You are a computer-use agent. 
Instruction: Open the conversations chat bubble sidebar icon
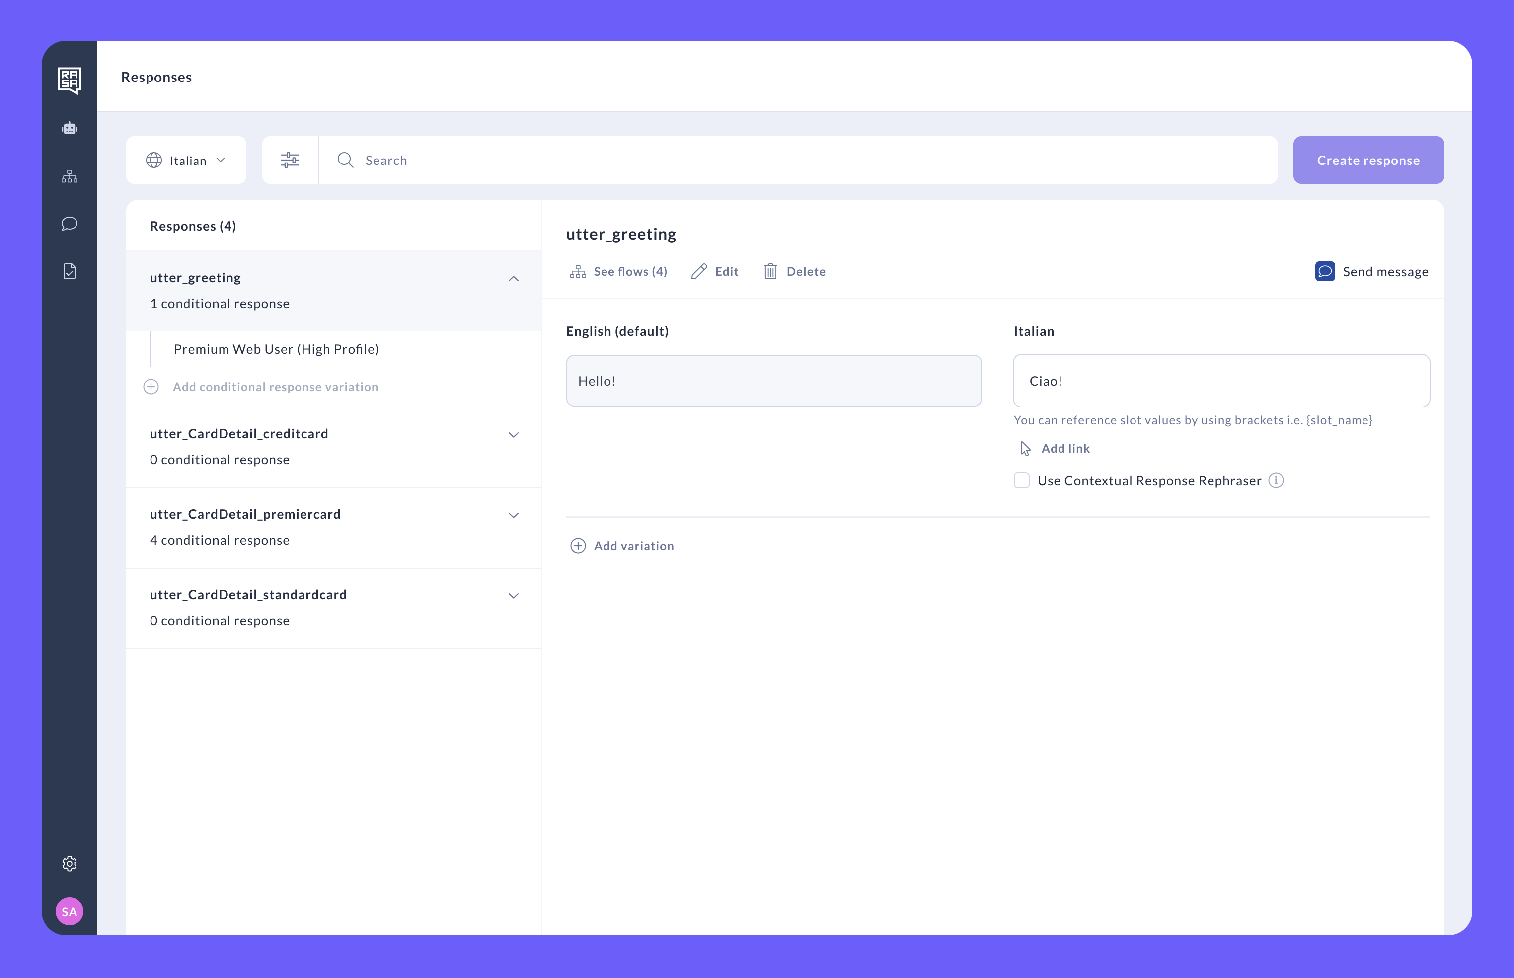69,224
